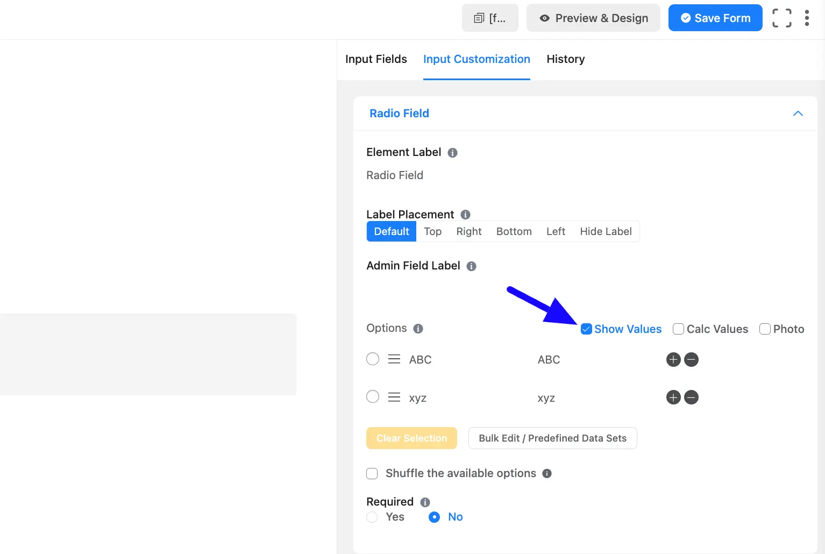Add an option after ABC with the plus icon
Screen dimensions: 825x554
click(x=673, y=359)
